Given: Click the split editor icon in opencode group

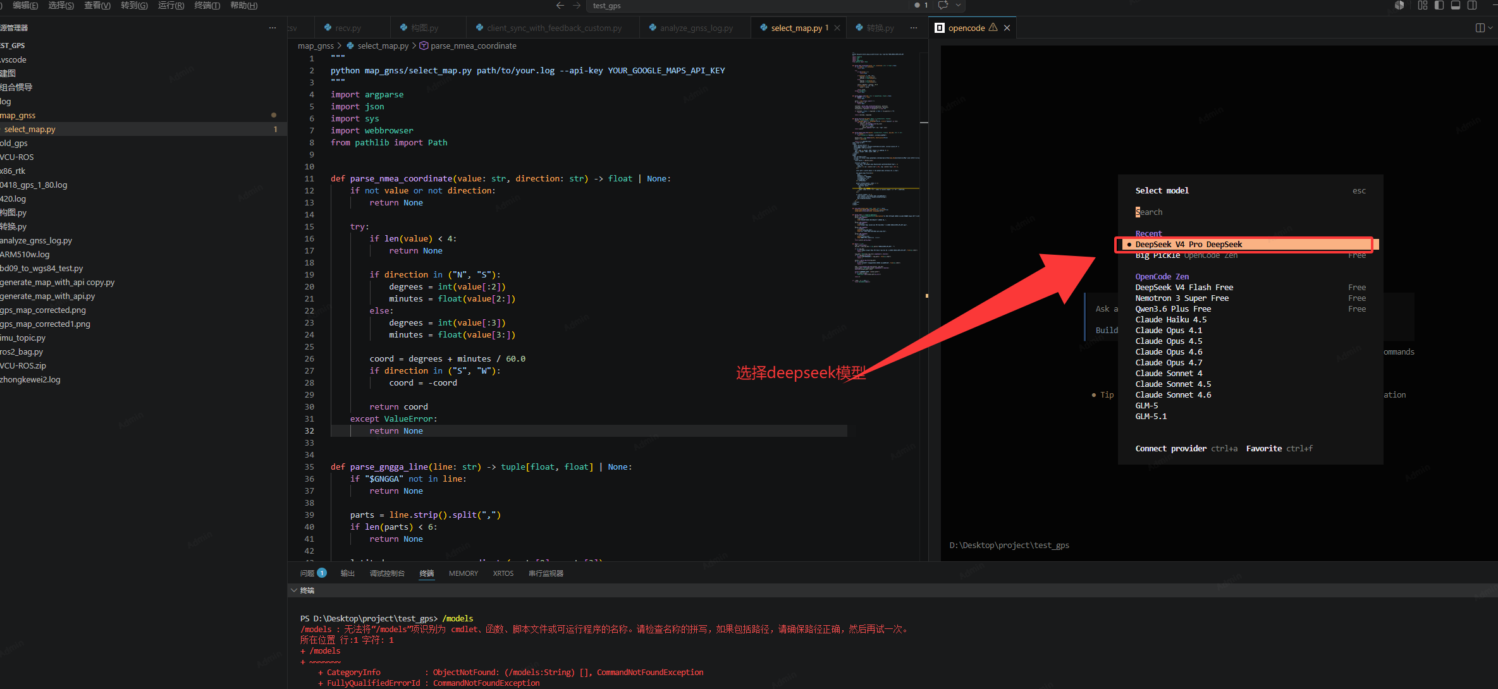Looking at the screenshot, I should tap(1480, 28).
